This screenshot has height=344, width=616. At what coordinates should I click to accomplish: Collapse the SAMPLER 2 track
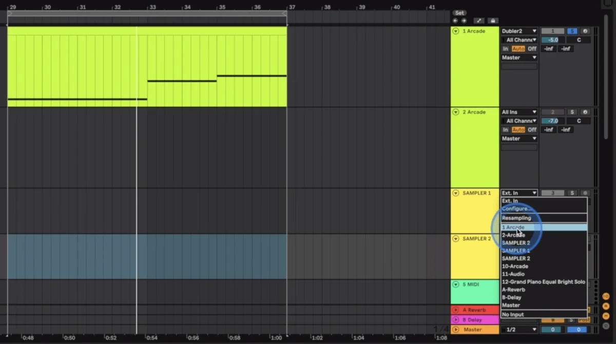click(x=455, y=239)
